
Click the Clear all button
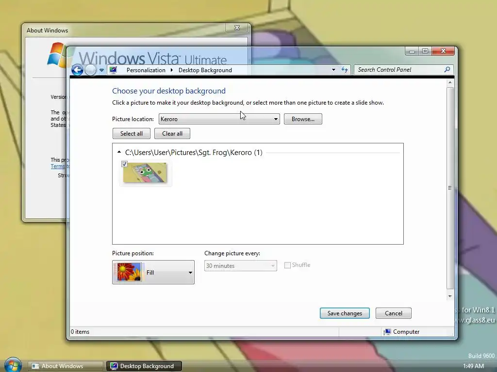point(172,134)
